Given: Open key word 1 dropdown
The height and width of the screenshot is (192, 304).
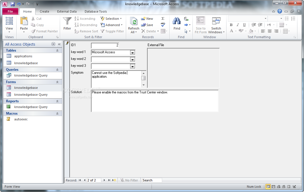Looking at the screenshot, I should coord(132,53).
